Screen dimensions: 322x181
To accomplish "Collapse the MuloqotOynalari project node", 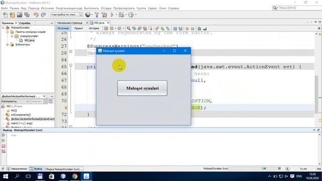I will point(3,28).
